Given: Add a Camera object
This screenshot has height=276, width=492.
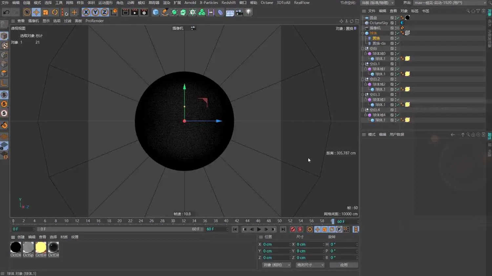Looking at the screenshot, I should pos(239,12).
